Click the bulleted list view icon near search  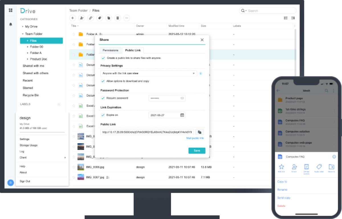click(x=286, y=18)
